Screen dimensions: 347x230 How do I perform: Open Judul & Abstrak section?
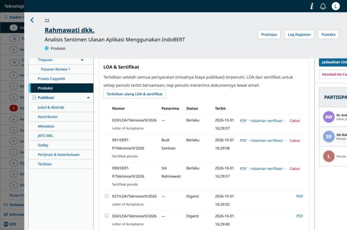click(x=61, y=107)
